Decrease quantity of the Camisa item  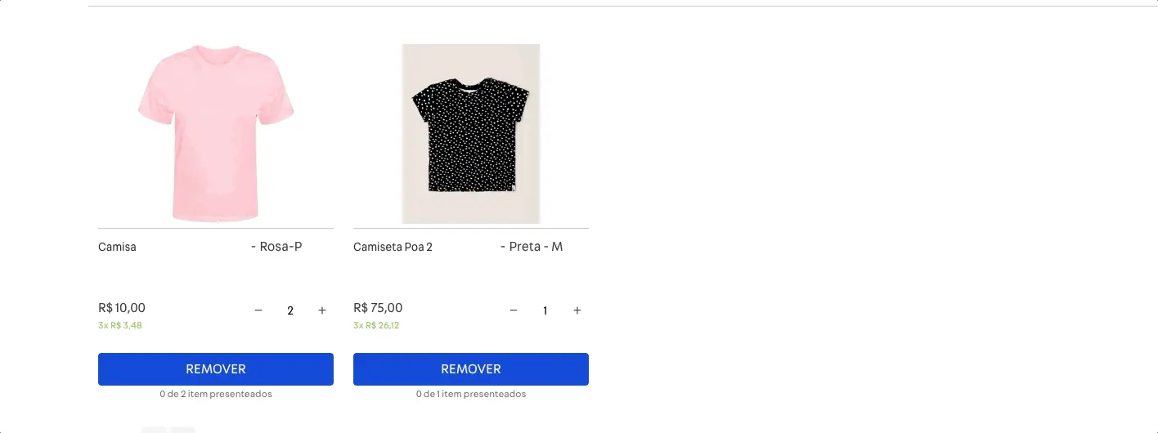tap(258, 310)
